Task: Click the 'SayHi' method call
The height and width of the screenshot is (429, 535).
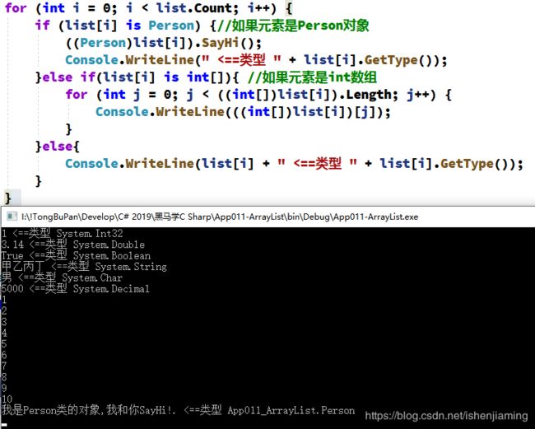Action: pyautogui.click(x=221, y=43)
